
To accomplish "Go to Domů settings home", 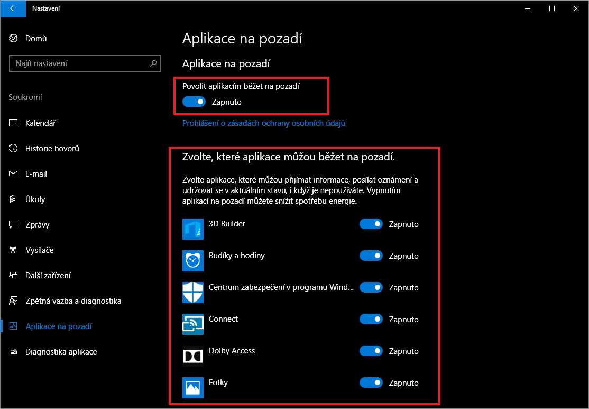I will point(36,39).
